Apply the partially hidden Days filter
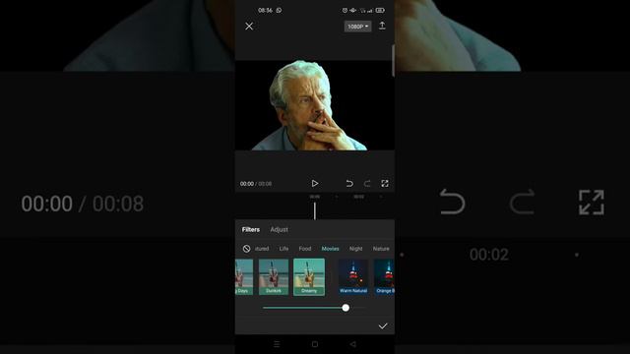Viewport: 630px width, 354px height. coord(244,277)
